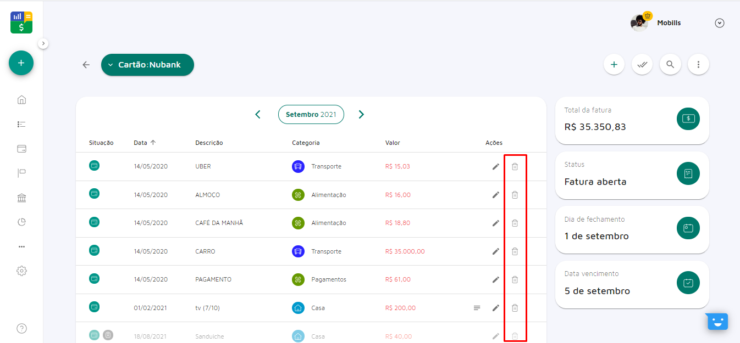Click the double-check mark icon
This screenshot has height=343, width=740.
click(642, 64)
